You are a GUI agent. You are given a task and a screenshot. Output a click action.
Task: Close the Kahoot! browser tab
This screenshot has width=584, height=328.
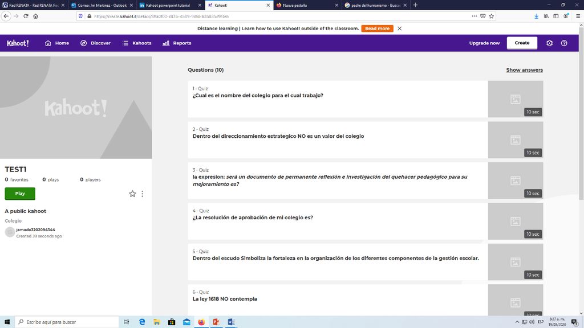[268, 5]
